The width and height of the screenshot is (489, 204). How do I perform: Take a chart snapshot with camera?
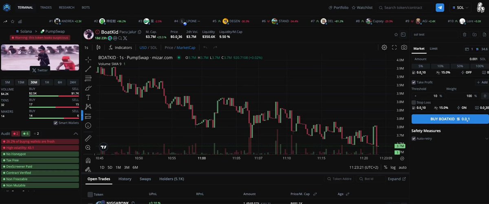[404, 48]
